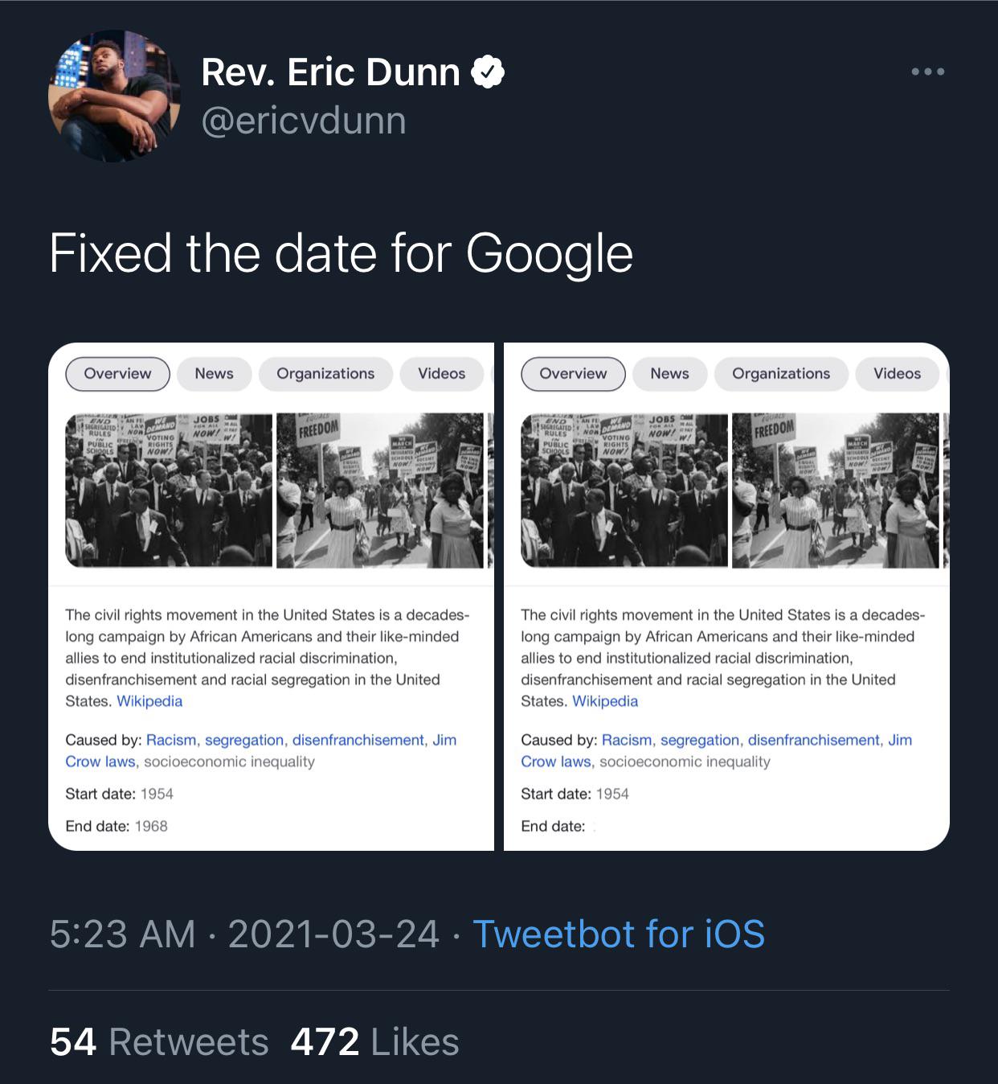Open the Tweetbot for iOS source link
Viewport: 998px width, 1084px height.
(x=619, y=934)
